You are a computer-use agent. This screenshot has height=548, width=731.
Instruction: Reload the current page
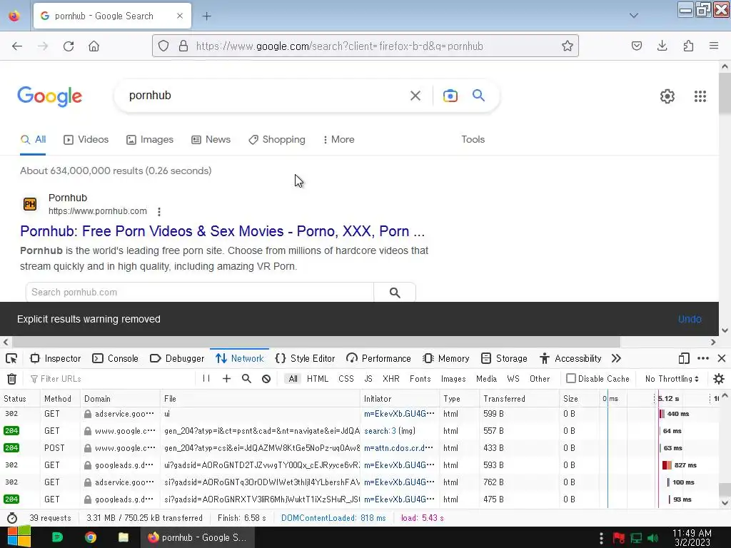(x=69, y=46)
